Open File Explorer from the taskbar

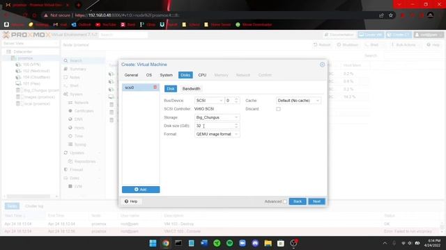click(268, 243)
